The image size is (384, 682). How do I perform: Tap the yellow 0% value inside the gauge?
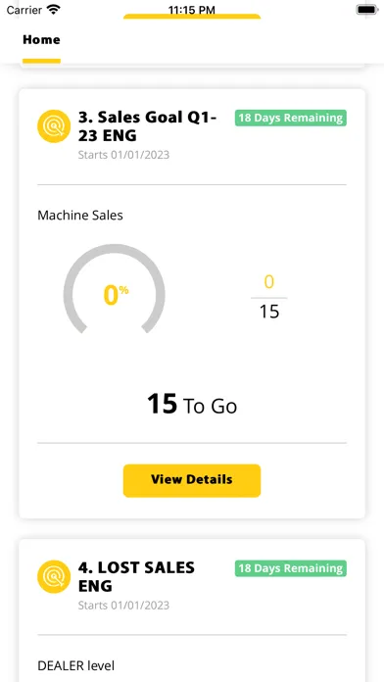click(x=116, y=295)
